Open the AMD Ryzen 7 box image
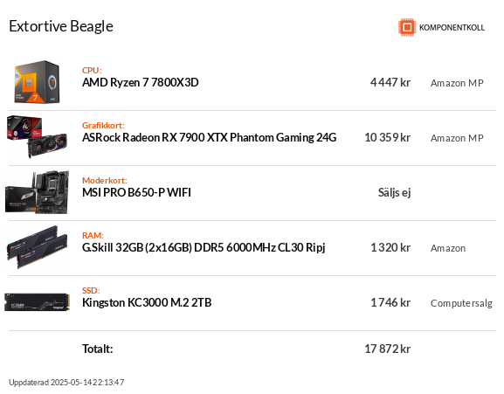The height and width of the screenshot is (394, 504). click(37, 82)
